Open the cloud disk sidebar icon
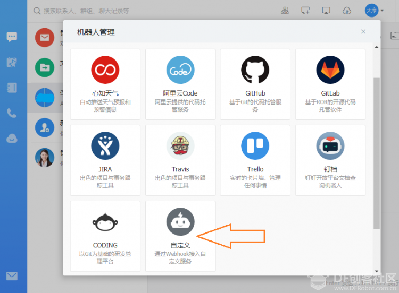Image resolution: width=399 pixels, height=293 pixels. click(x=12, y=139)
